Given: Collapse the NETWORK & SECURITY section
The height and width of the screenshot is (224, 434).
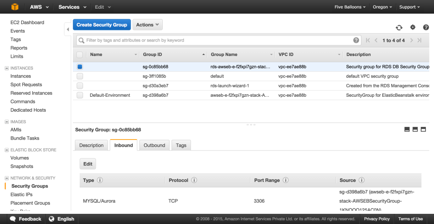Looking at the screenshot, I should (x=7, y=178).
